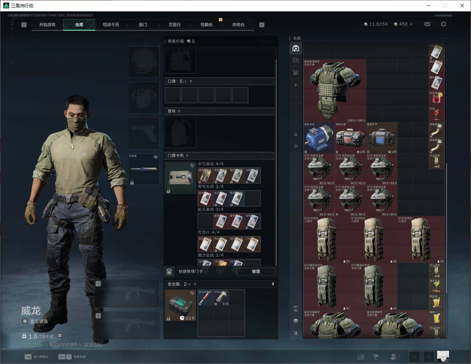Click the 潮汐监狱: 3/4 keycard label

(211, 255)
